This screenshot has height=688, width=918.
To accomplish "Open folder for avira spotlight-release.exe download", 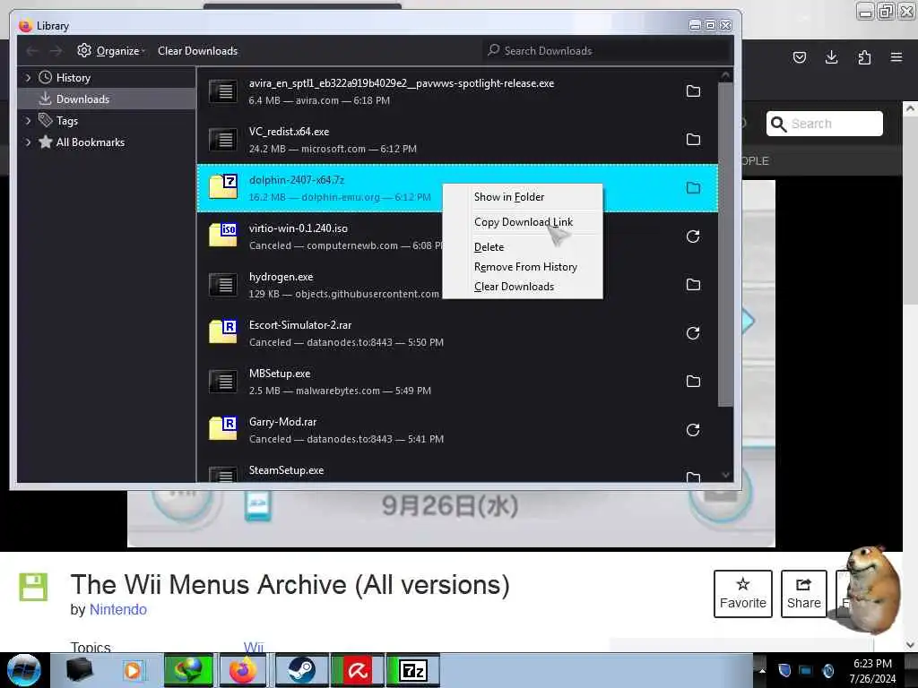I will (x=693, y=91).
